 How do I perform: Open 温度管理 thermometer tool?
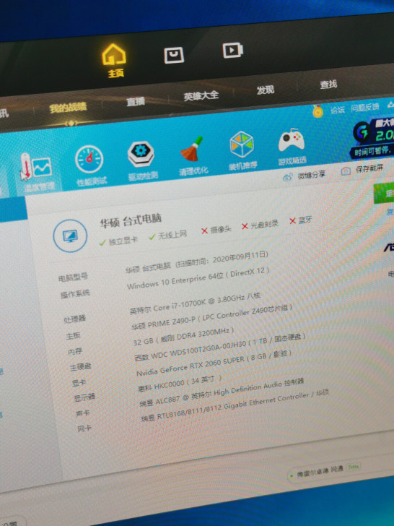click(37, 173)
